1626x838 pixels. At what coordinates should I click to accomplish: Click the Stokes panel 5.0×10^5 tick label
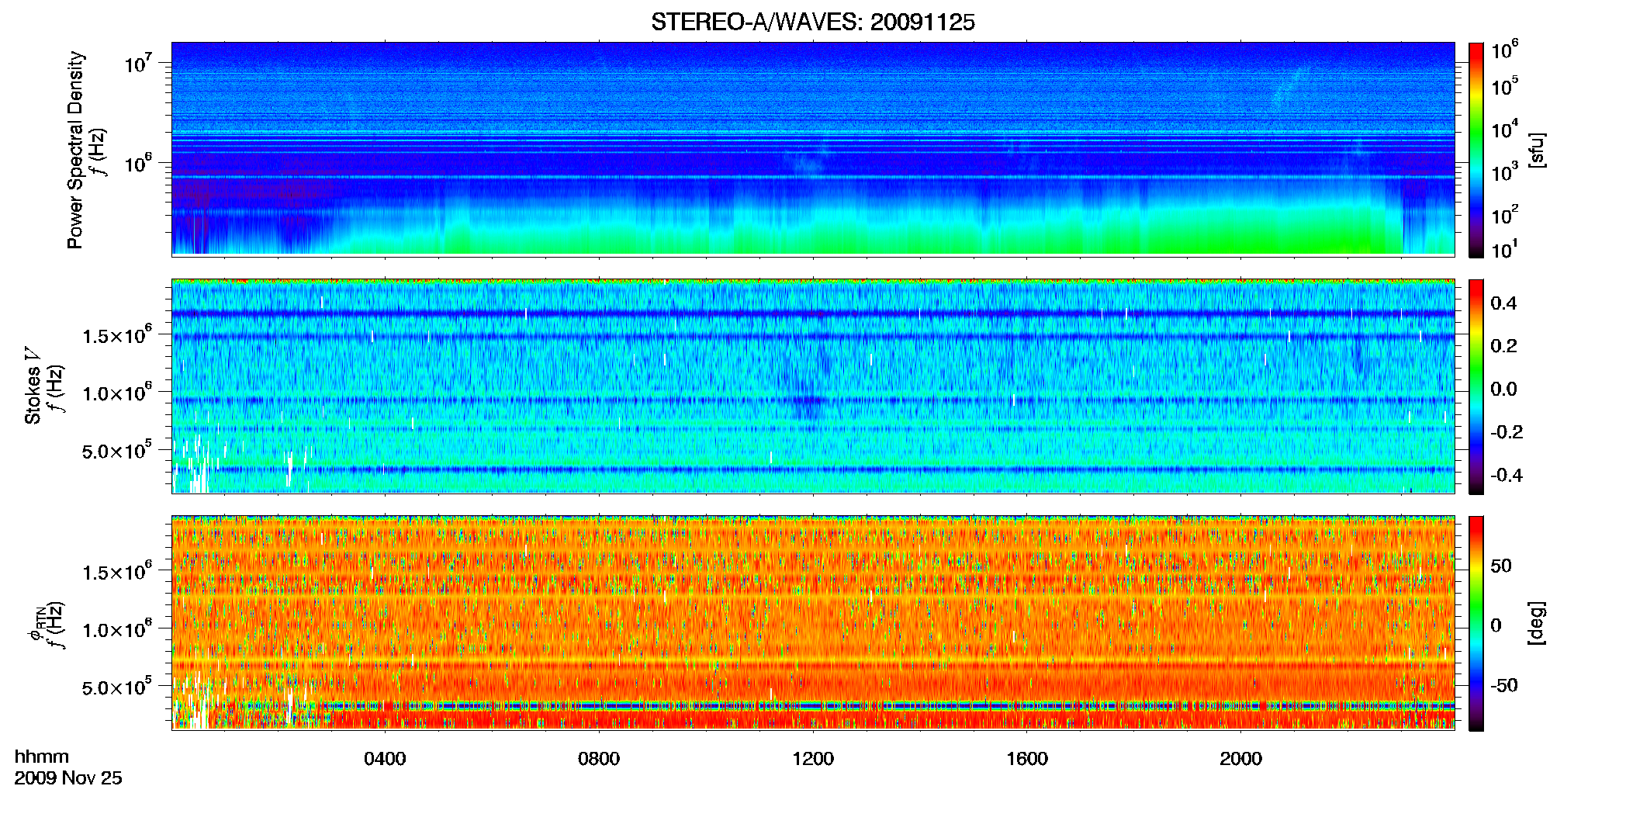click(x=116, y=450)
